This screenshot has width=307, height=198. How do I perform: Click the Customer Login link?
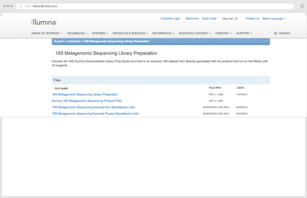coord(170,19)
